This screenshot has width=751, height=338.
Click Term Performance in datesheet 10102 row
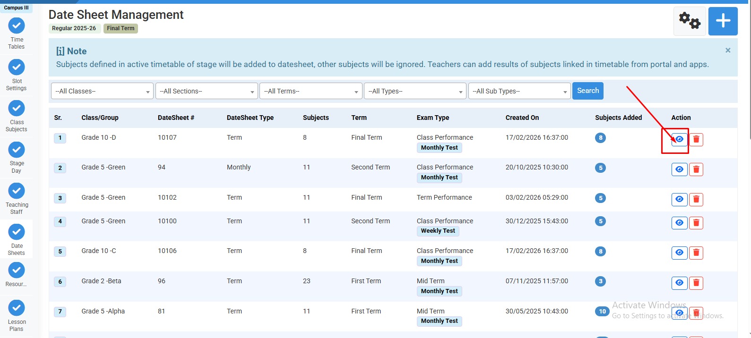(x=444, y=197)
